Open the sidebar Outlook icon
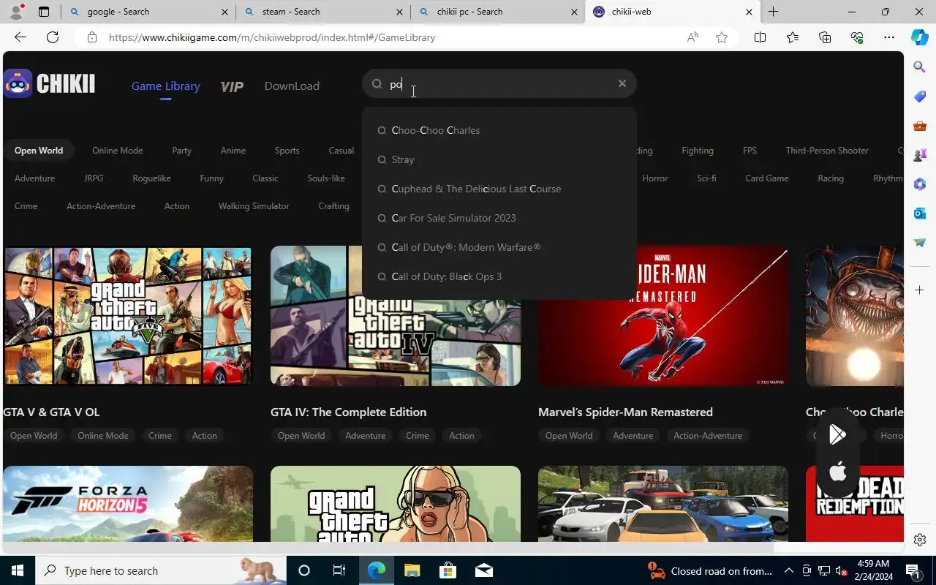Viewport: 936px width, 585px height. (x=920, y=214)
